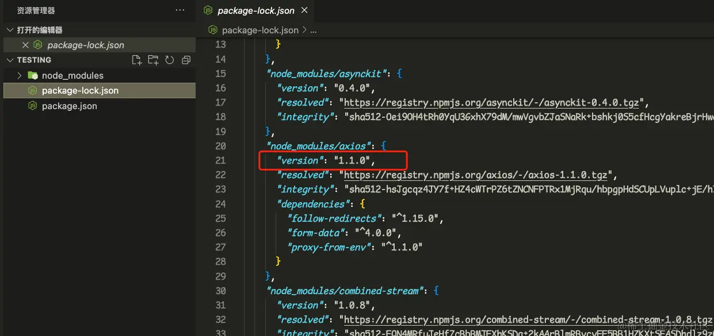The image size is (714, 336).
Task: Expand the node_modules folder
Action: (20, 75)
